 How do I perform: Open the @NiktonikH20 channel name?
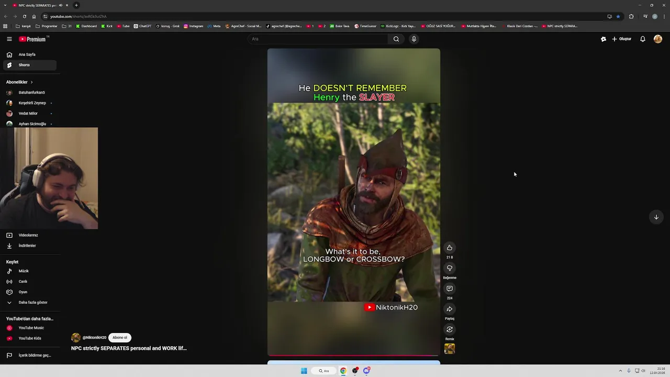coord(94,338)
